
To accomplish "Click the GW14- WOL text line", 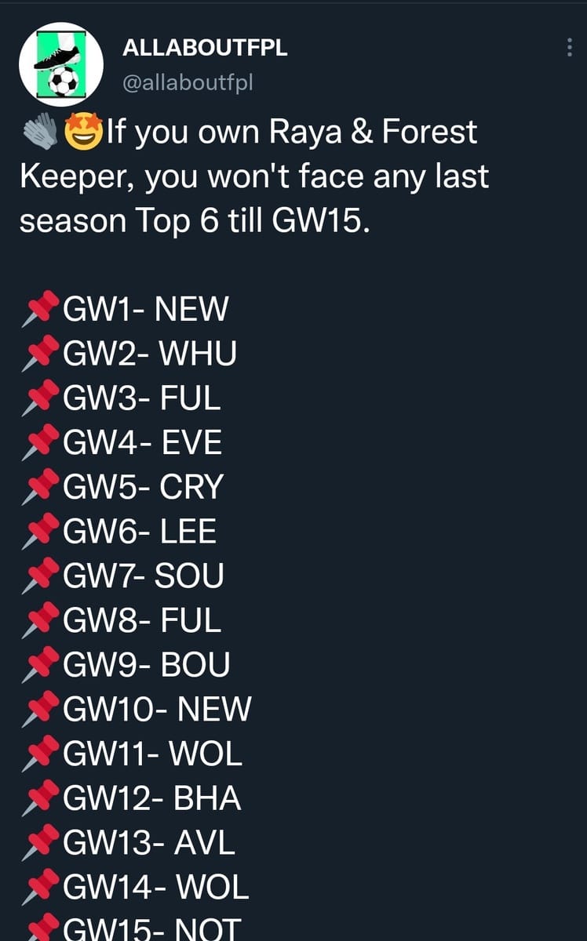I will (155, 888).
